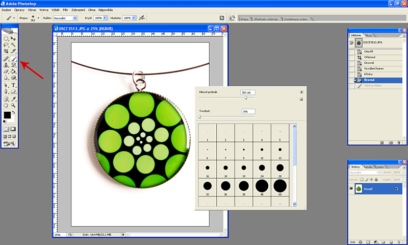The height and width of the screenshot is (245, 408).
Task: Hide the Pozadí layer with the eye icon
Action: [x=352, y=188]
